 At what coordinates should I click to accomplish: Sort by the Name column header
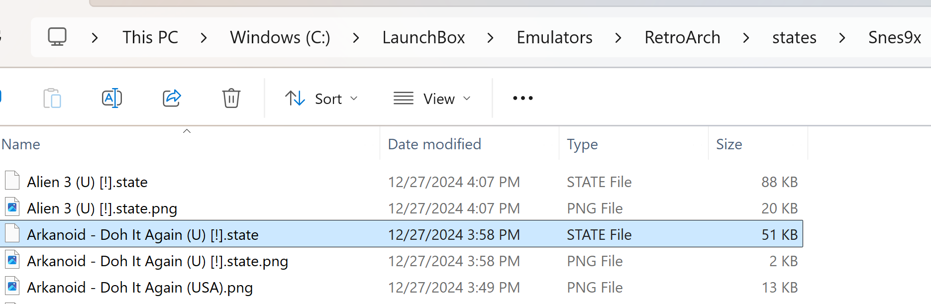[x=21, y=144]
